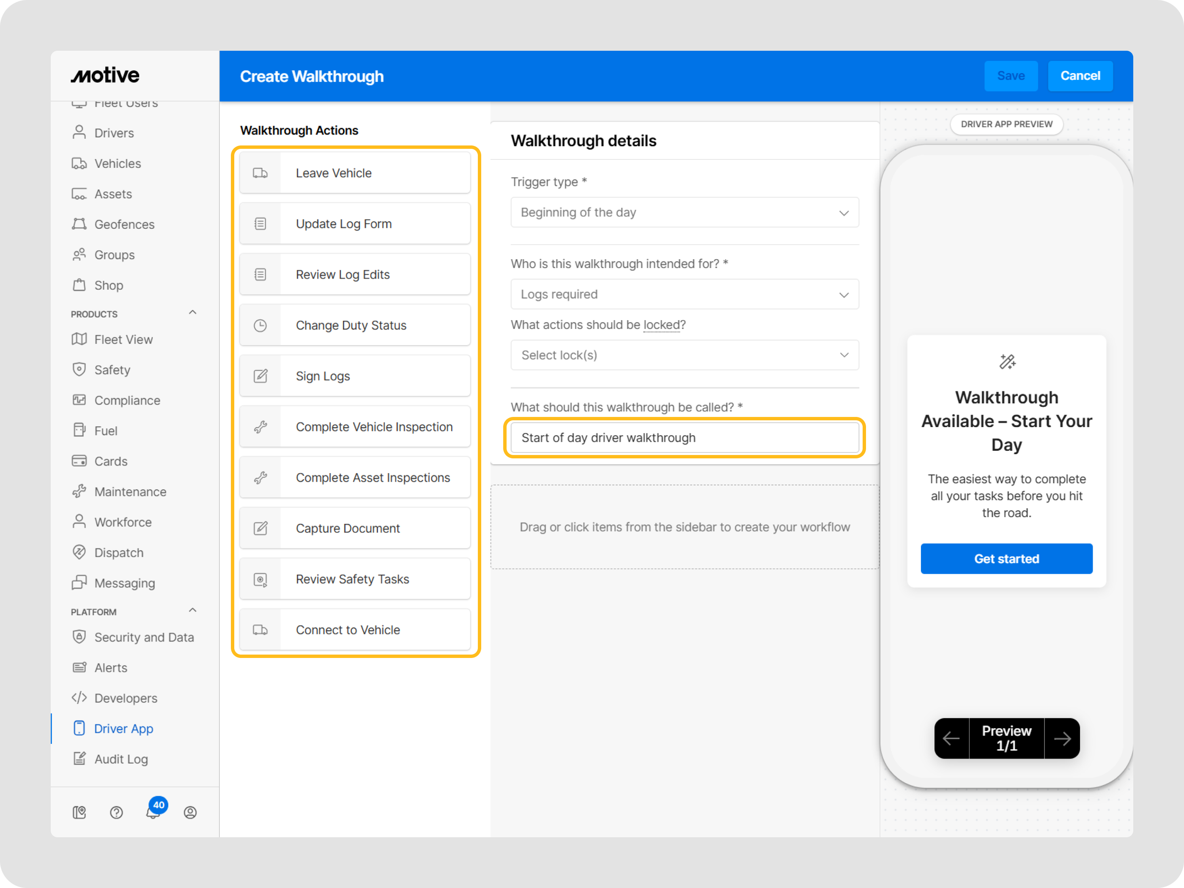The image size is (1184, 888).
Task: Collapse the PRODUCTS section chevron
Action: [193, 312]
